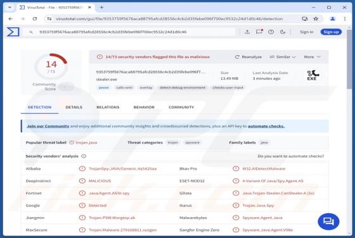Open the notifications chat icon

coord(259,32)
